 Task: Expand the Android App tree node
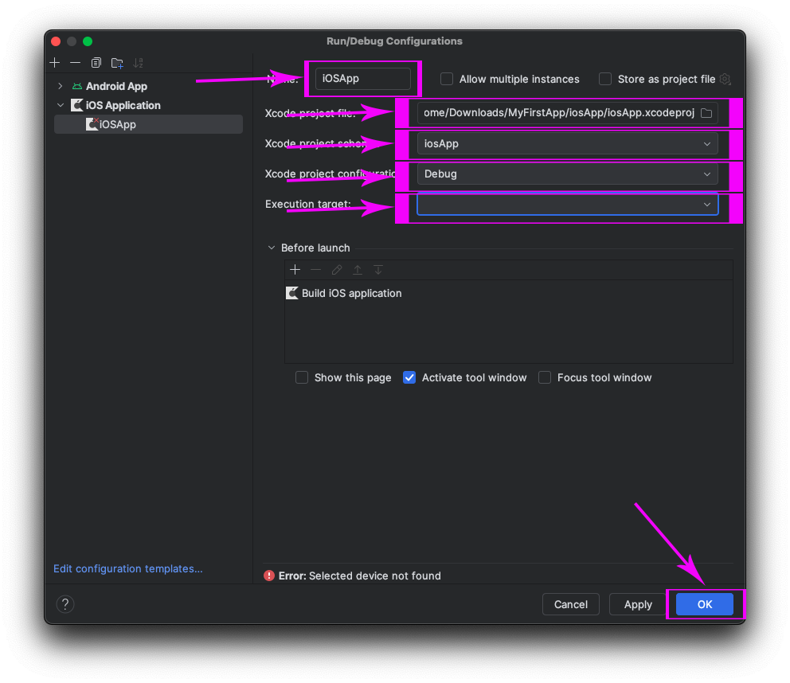tap(61, 86)
